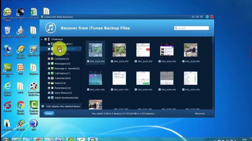Launch Dreamweaver from the desktop
Viewport: 252px width, 141px height.
[7, 70]
